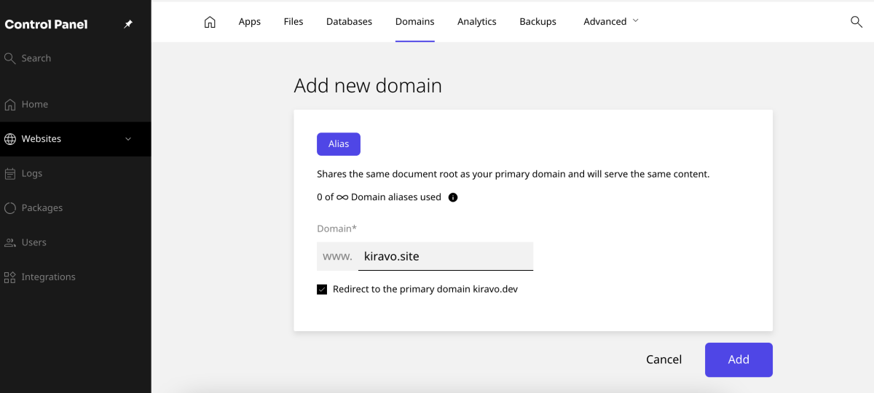Click the Domain input field containing kiravo.site
The image size is (874, 393).
pos(445,256)
